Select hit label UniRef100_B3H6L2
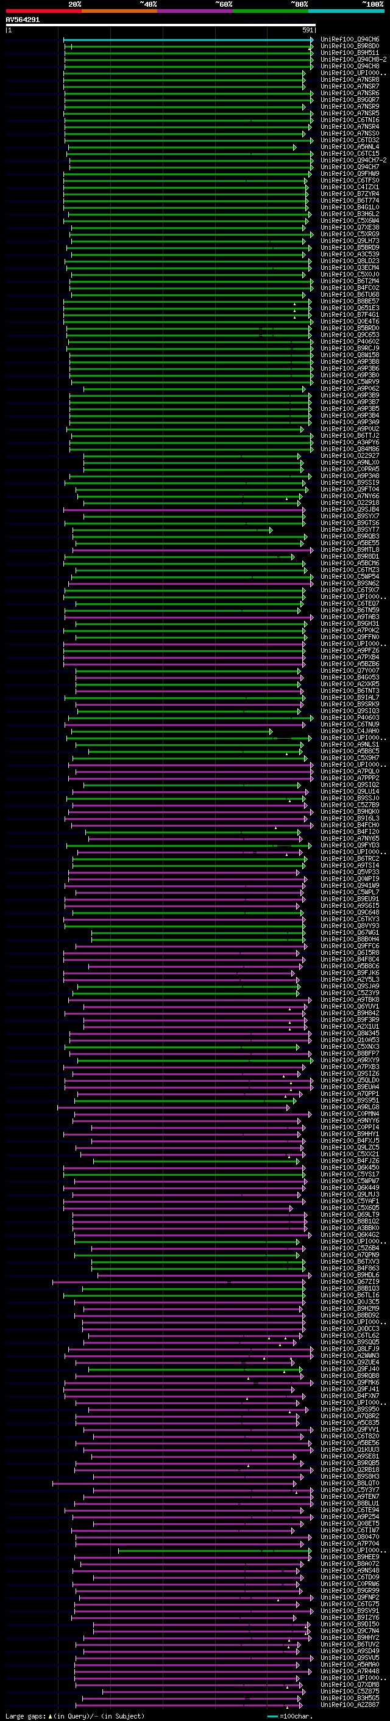 tap(350, 214)
